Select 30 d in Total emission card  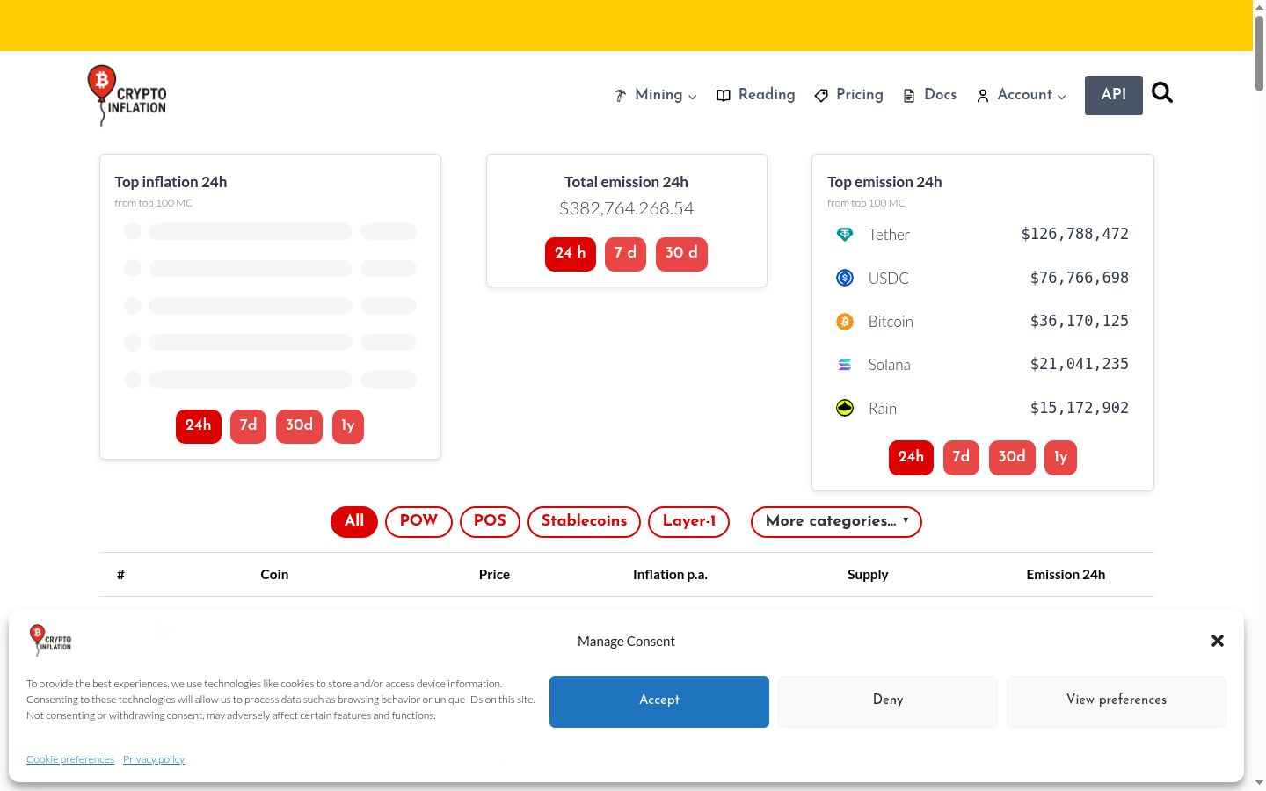(681, 254)
